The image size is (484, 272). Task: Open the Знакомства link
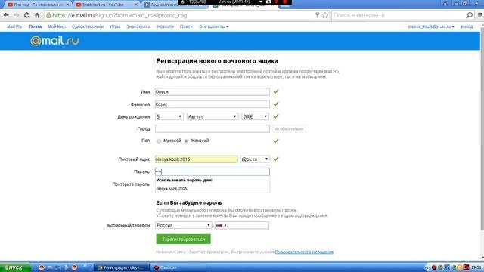pos(138,26)
